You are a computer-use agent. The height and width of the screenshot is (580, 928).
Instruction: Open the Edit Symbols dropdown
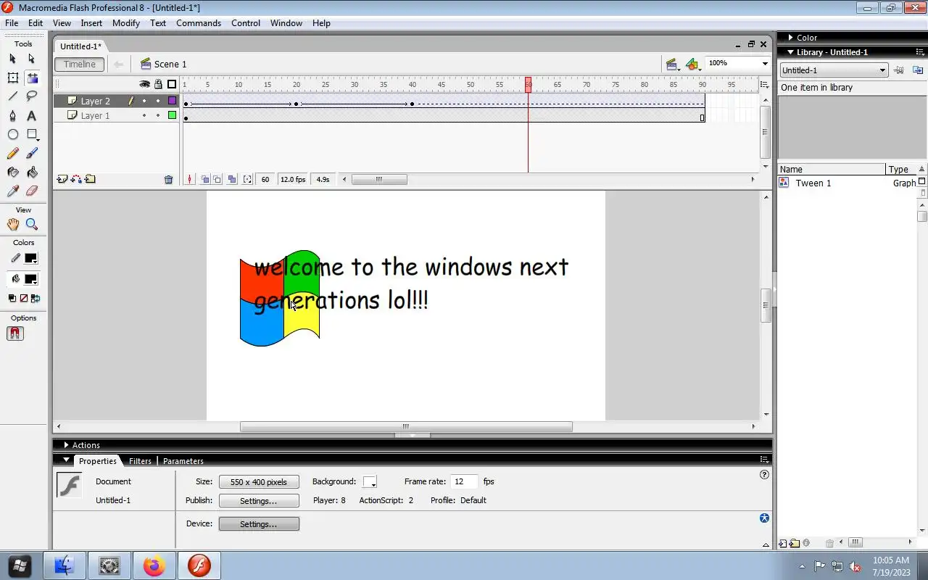693,65
